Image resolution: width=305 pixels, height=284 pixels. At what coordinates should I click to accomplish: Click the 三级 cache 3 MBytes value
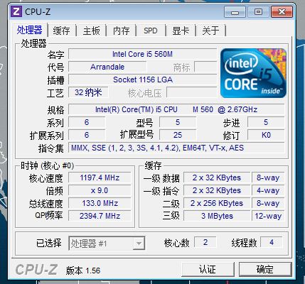[217, 216]
